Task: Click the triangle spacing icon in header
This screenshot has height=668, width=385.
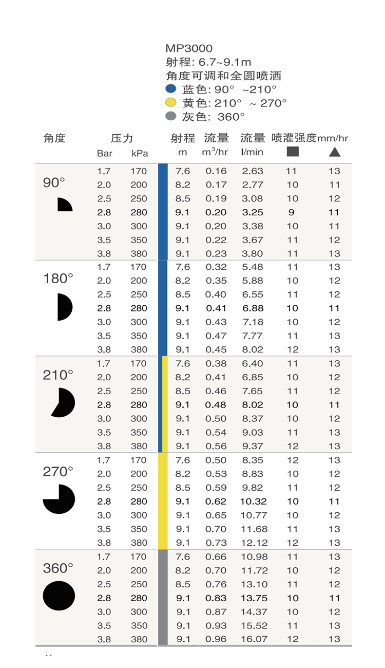Action: click(x=335, y=152)
